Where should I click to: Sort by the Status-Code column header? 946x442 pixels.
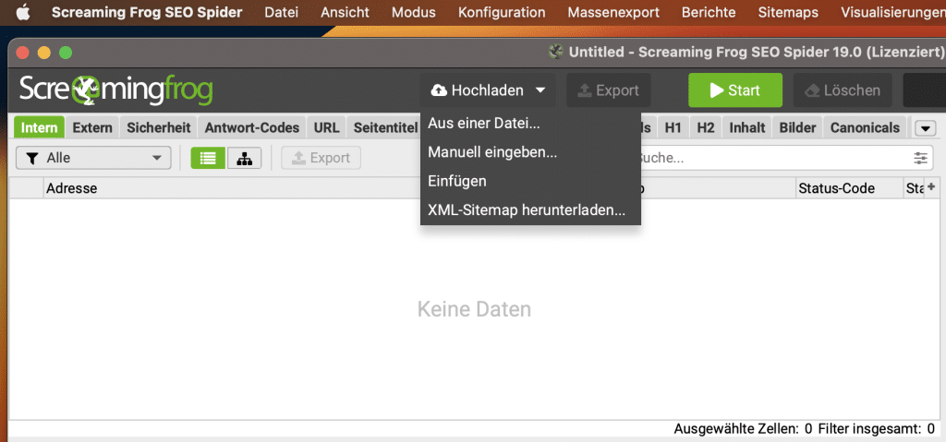coord(850,188)
